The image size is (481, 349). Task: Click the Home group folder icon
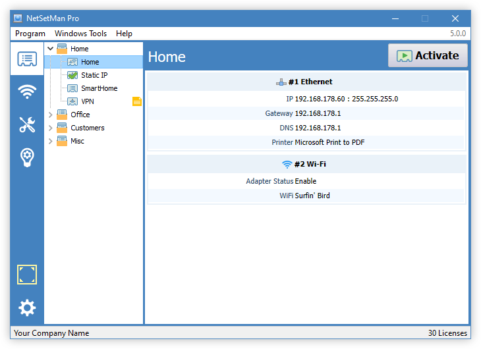coord(62,49)
